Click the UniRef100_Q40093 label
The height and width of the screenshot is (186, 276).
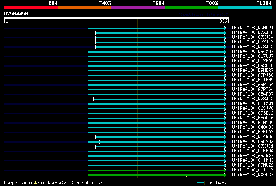253,127
